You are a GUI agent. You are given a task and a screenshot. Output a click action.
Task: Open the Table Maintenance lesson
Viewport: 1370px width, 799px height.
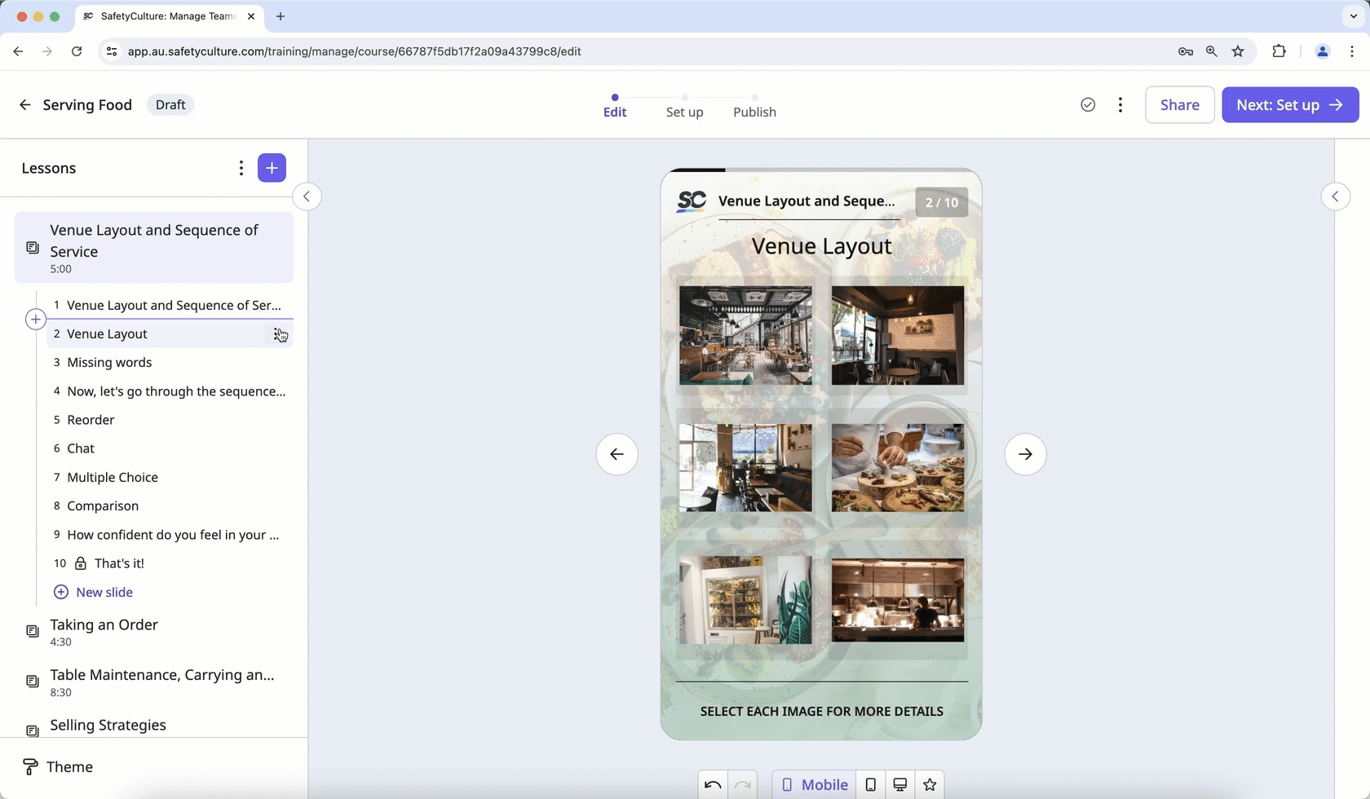point(153,682)
